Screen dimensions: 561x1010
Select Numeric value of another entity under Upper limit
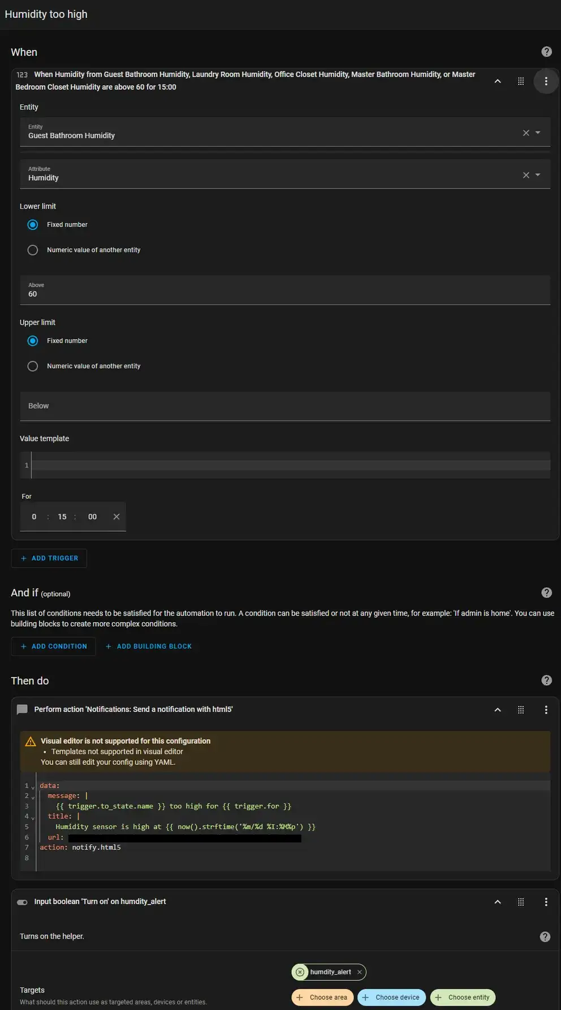pos(33,366)
